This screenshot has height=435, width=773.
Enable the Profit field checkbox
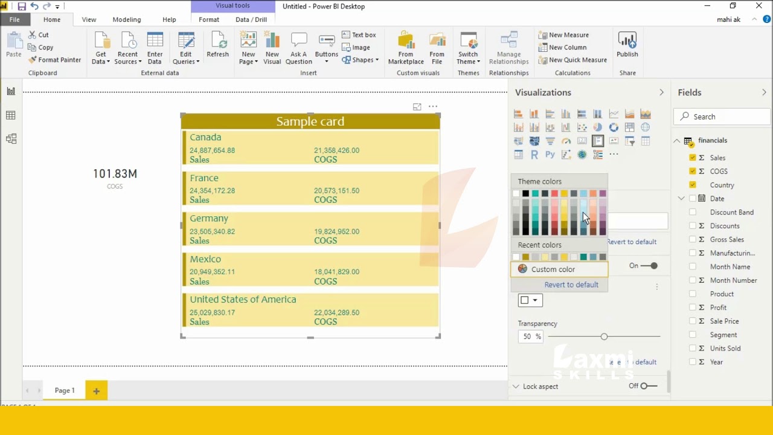[693, 307]
